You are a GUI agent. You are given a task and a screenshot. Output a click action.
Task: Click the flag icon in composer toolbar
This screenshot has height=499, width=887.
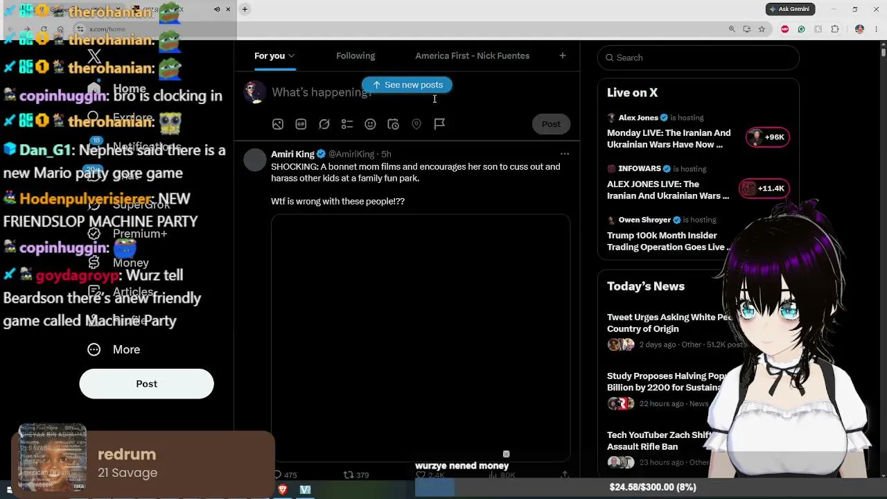(439, 124)
